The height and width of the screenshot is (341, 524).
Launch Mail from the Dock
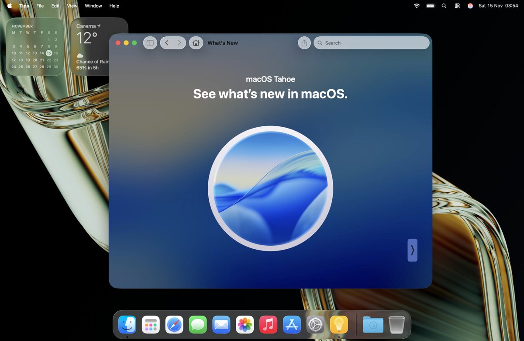[x=221, y=324]
